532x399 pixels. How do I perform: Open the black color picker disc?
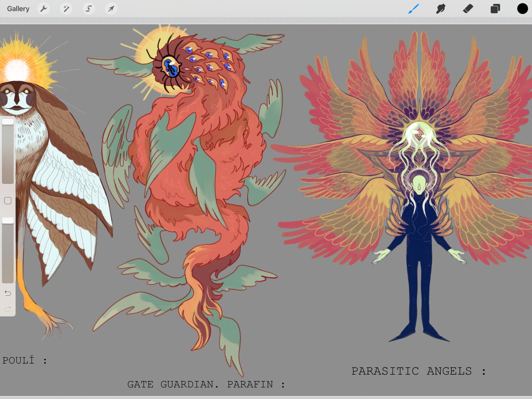tap(522, 8)
